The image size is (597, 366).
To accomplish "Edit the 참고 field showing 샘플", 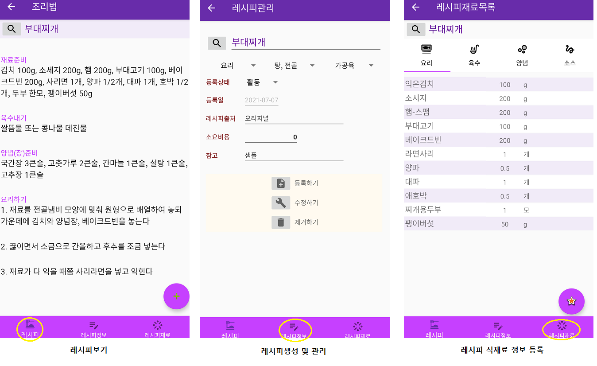I will [294, 156].
